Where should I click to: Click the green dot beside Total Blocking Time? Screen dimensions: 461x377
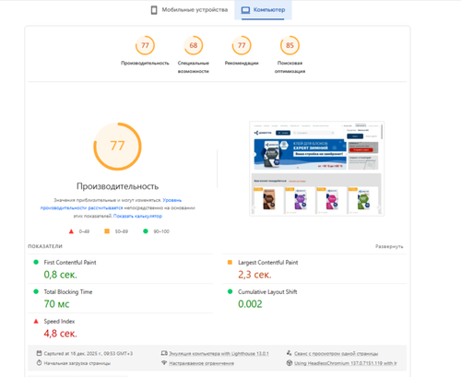(36, 291)
